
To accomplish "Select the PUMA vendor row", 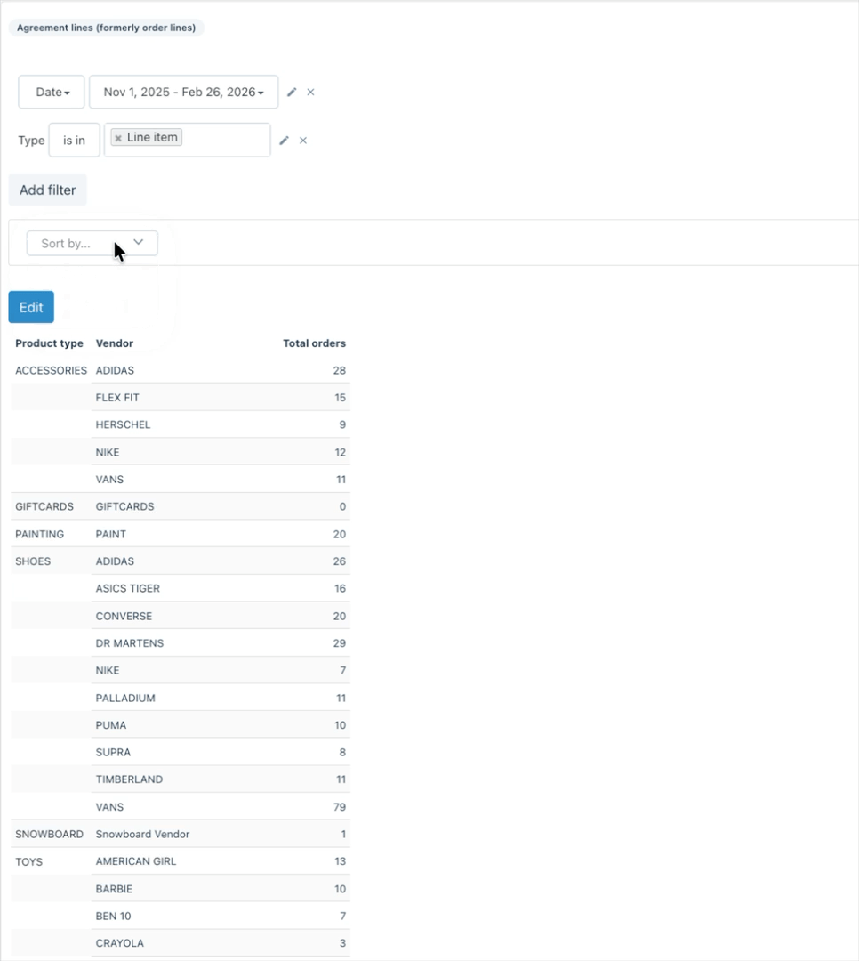I will coord(221,724).
